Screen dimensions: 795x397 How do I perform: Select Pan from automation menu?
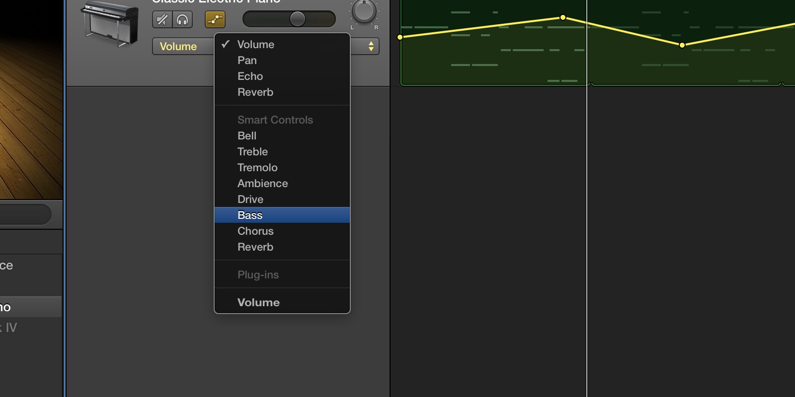282,60
